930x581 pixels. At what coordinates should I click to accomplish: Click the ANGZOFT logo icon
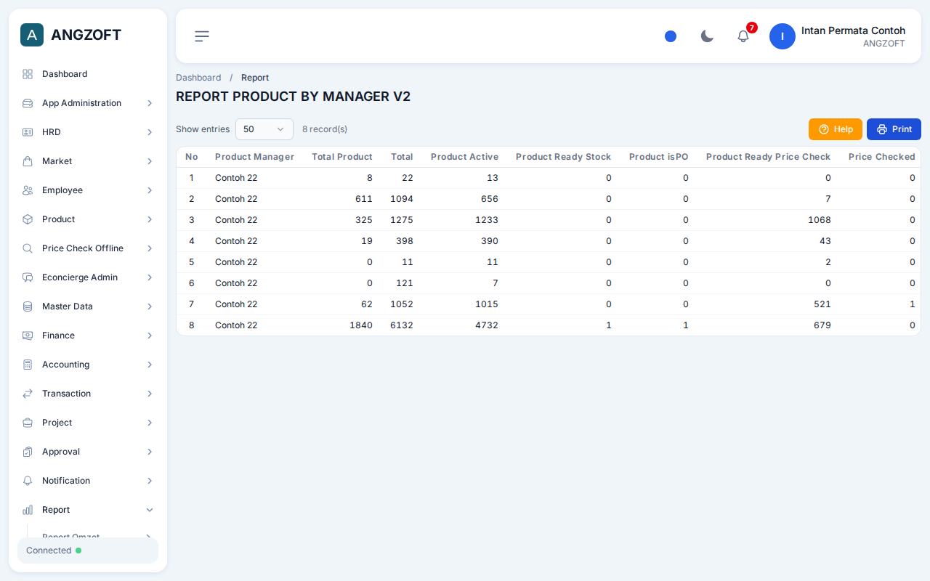coord(32,35)
